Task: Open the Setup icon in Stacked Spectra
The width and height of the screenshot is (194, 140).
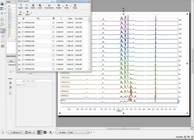Action: 75,6
